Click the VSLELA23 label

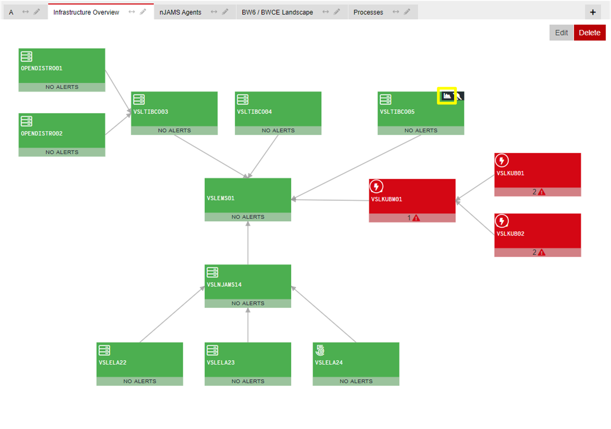[x=221, y=363]
